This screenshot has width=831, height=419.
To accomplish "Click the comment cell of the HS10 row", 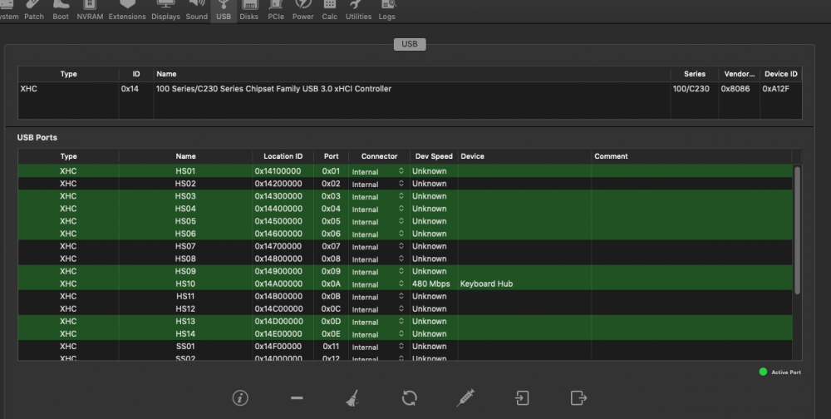I will click(x=691, y=283).
